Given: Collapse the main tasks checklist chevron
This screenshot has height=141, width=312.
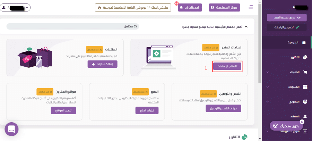Looking at the screenshot, I should [246, 26].
